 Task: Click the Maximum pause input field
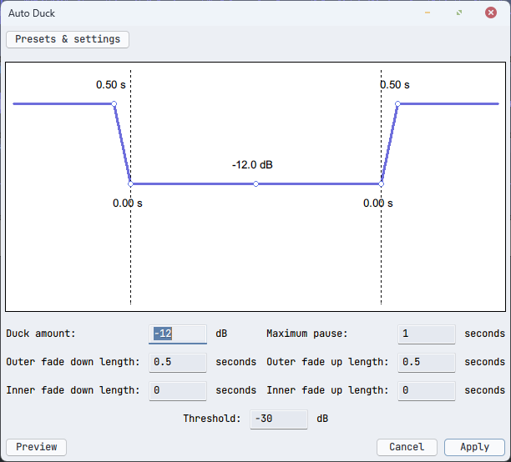click(427, 334)
